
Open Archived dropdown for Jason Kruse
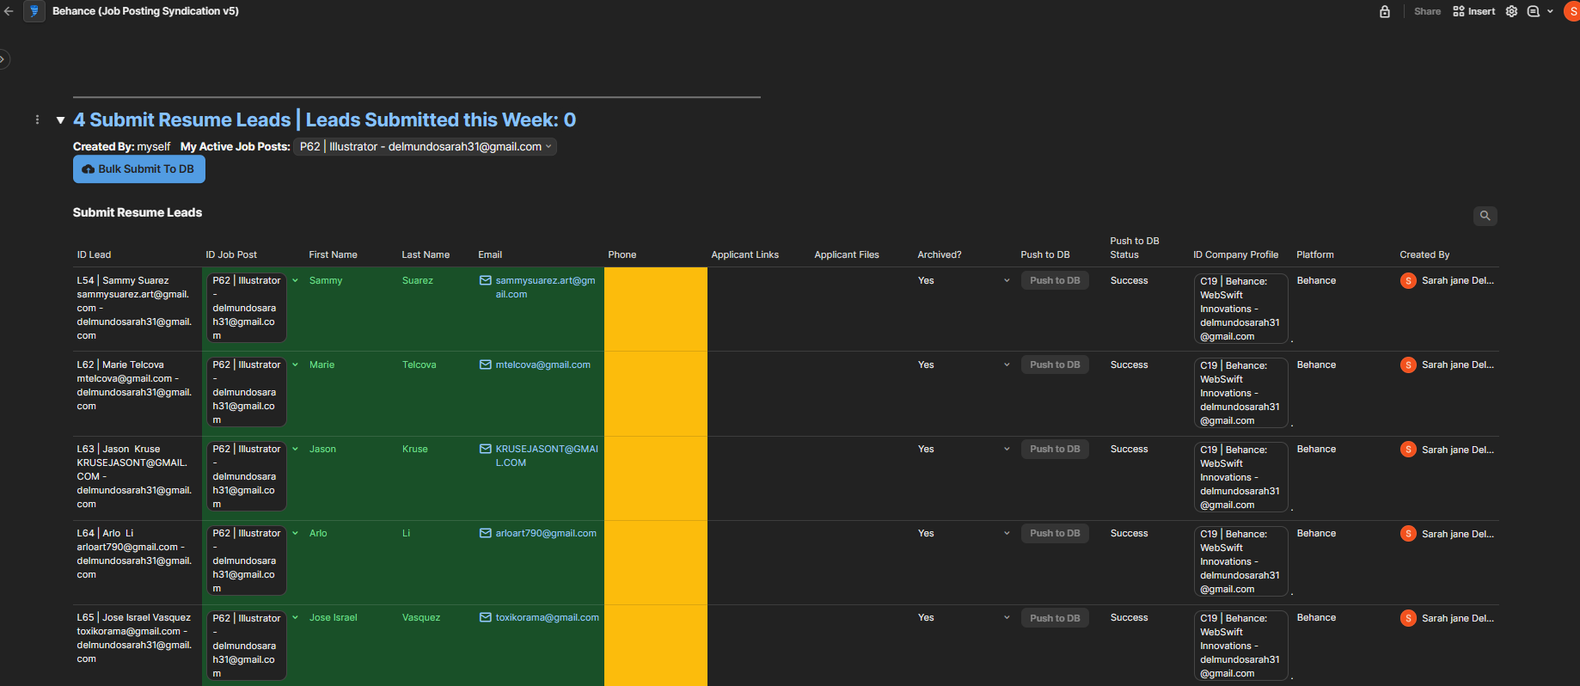pyautogui.click(x=1007, y=449)
